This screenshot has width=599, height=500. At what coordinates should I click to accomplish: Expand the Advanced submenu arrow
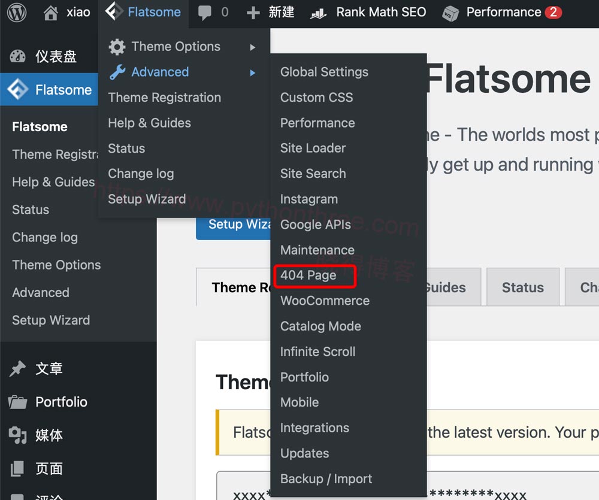[252, 72]
